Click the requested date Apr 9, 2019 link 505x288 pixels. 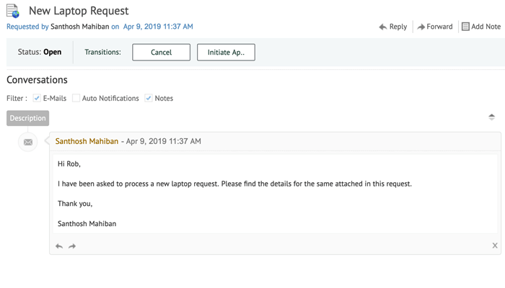(158, 27)
